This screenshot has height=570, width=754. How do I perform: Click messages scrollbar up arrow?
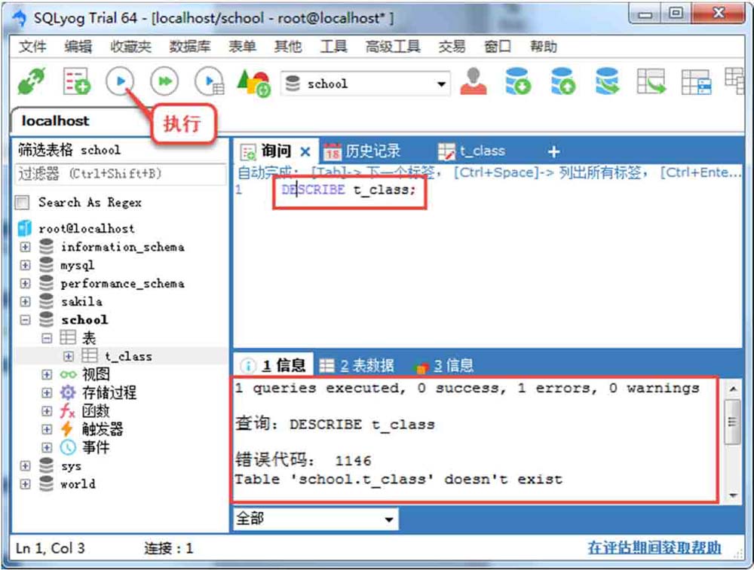[733, 389]
